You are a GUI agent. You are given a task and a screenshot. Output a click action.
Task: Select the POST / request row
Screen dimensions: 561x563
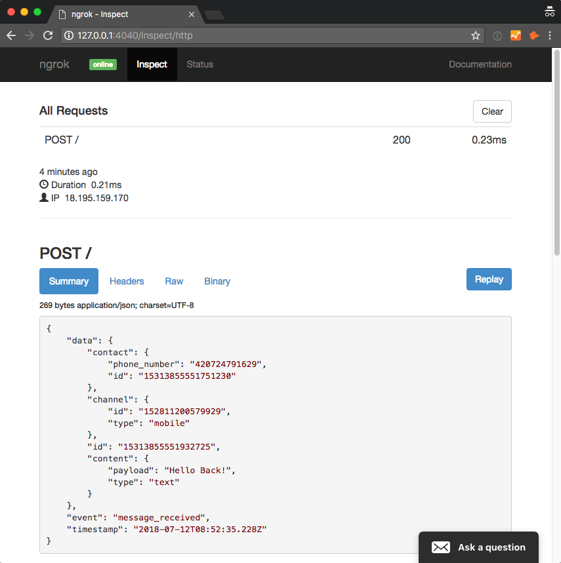click(276, 140)
